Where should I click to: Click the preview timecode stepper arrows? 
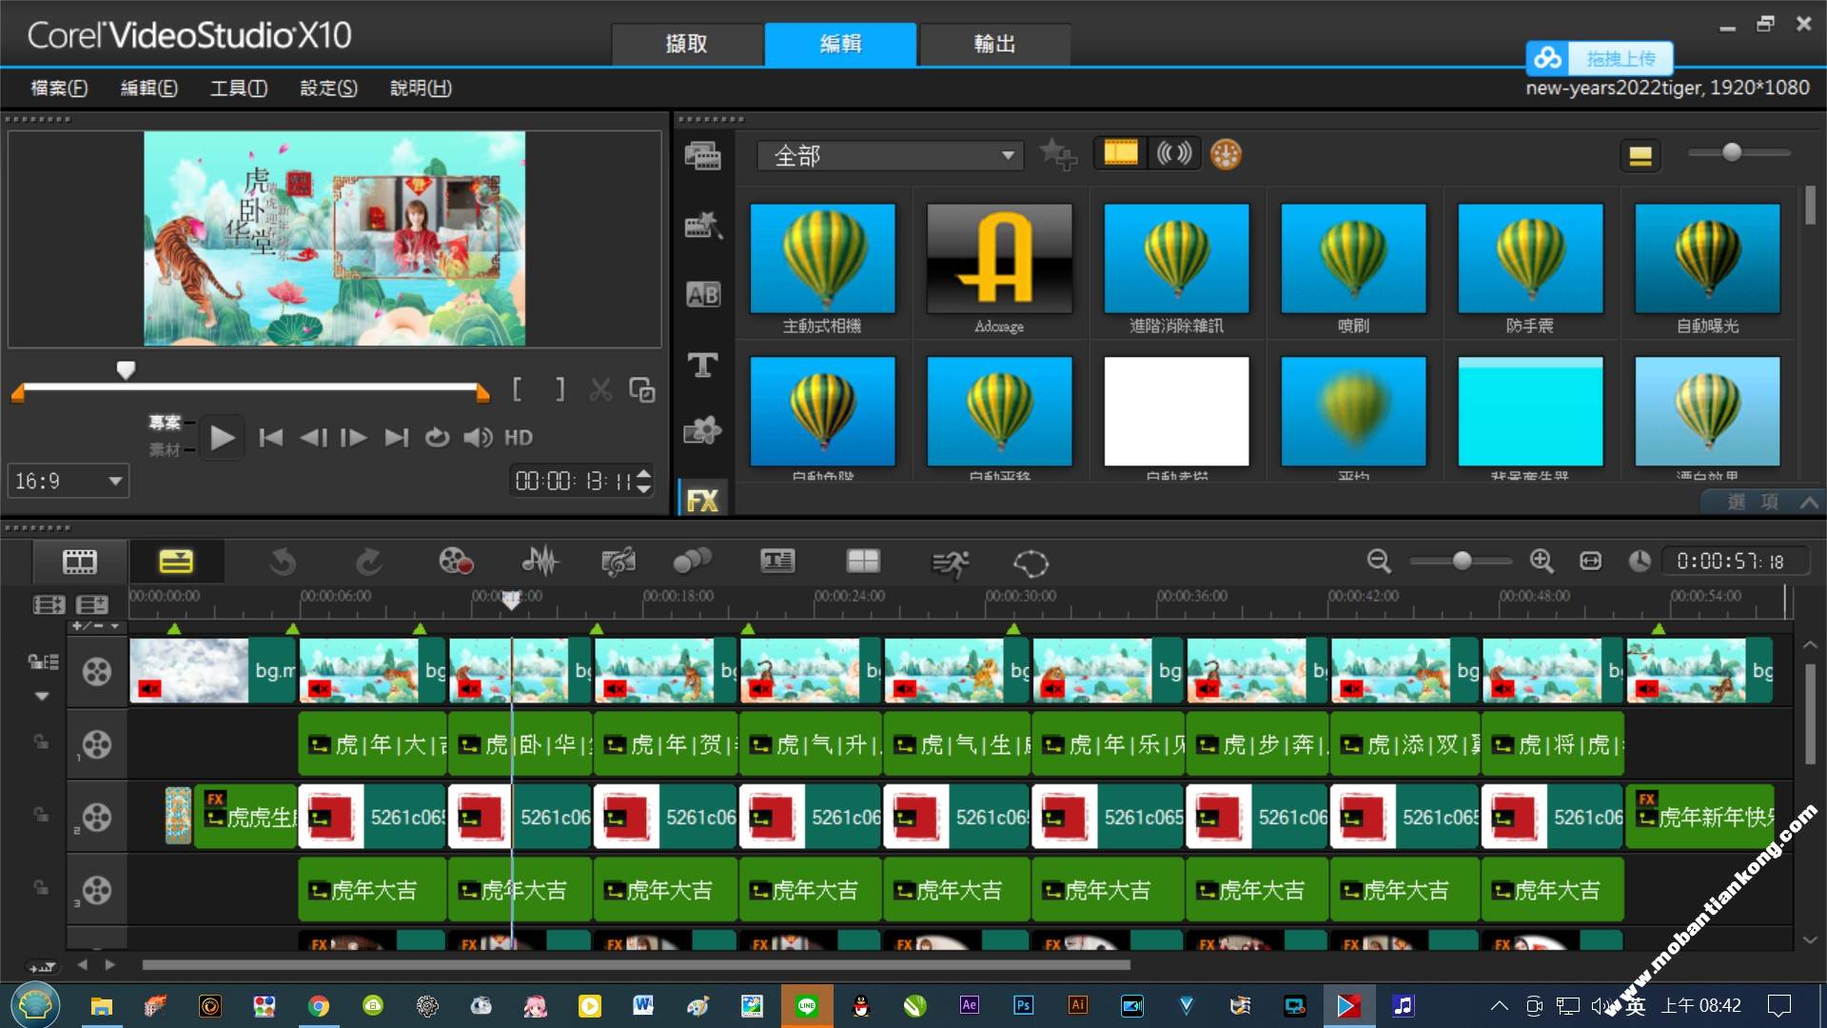point(644,481)
